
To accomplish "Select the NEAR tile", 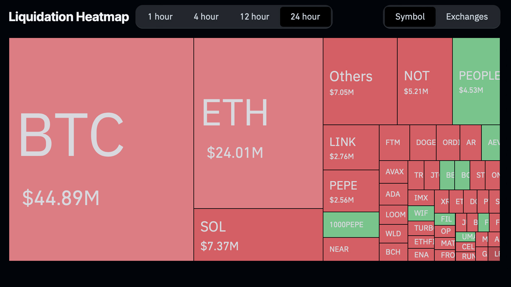I will point(351,249).
